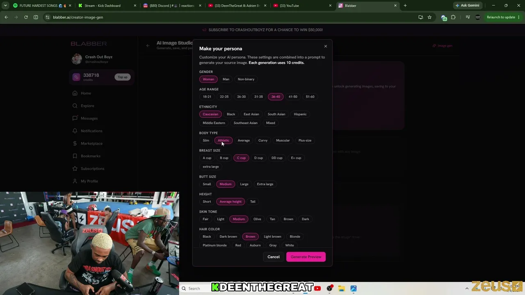The image size is (525, 295).
Task: Close the Blabber browser tab
Action: click(x=395, y=6)
